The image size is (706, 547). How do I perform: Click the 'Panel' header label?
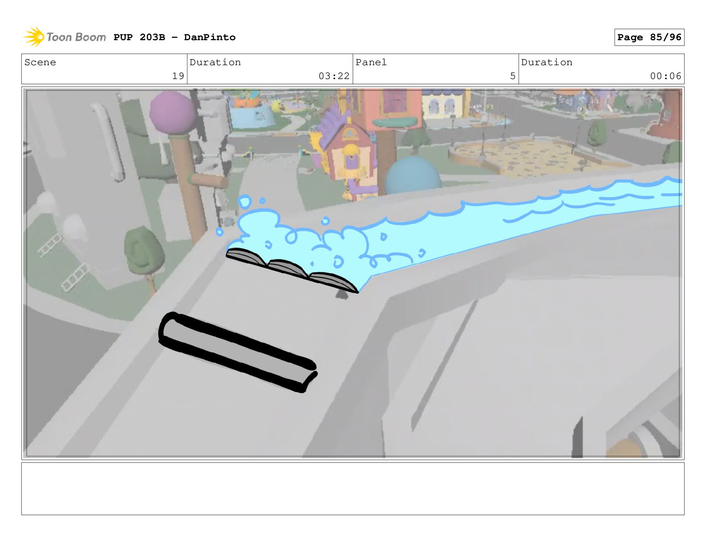click(371, 63)
